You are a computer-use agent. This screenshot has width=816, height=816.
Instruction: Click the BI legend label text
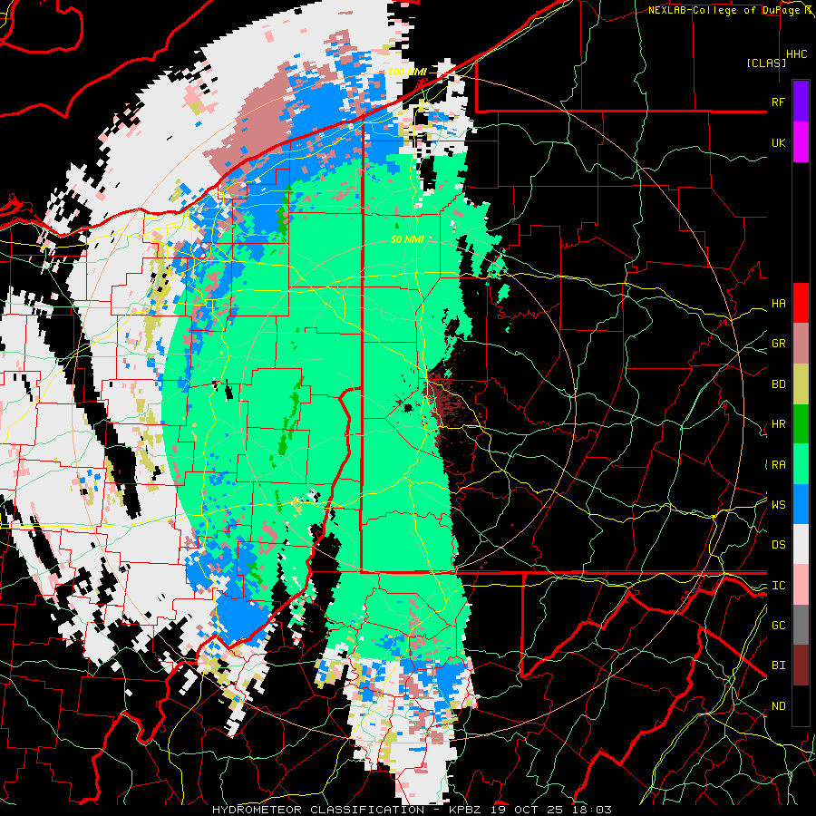[778, 665]
